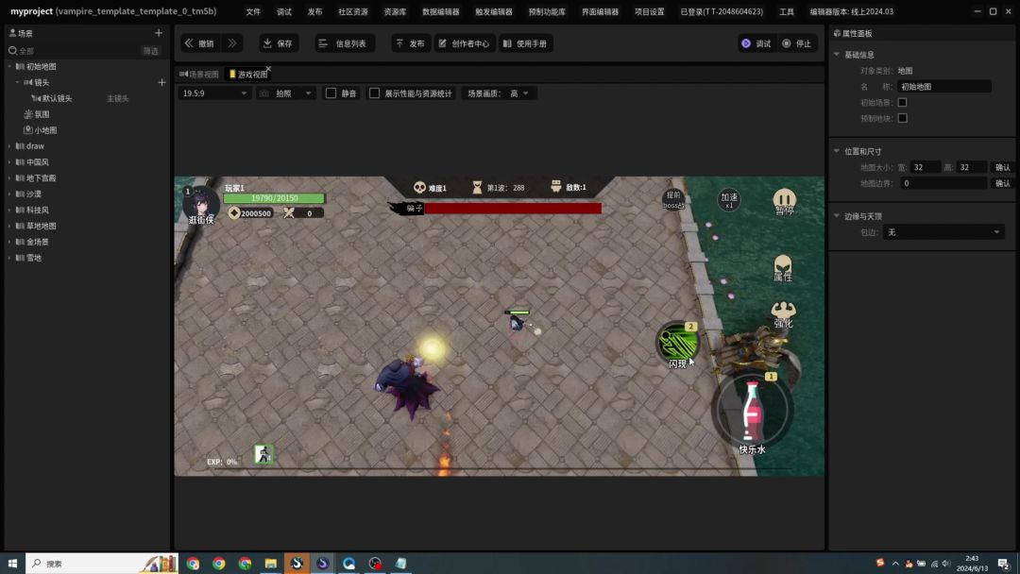1020x574 pixels.
Task: Click 确认 button next to map size
Action: (1002, 167)
